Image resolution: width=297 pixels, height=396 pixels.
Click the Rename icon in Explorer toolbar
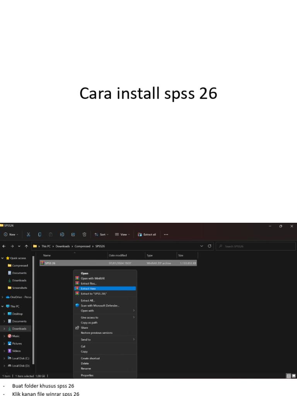click(x=62, y=234)
